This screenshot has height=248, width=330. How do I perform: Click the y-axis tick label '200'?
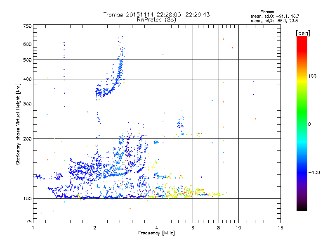(x=27, y=139)
